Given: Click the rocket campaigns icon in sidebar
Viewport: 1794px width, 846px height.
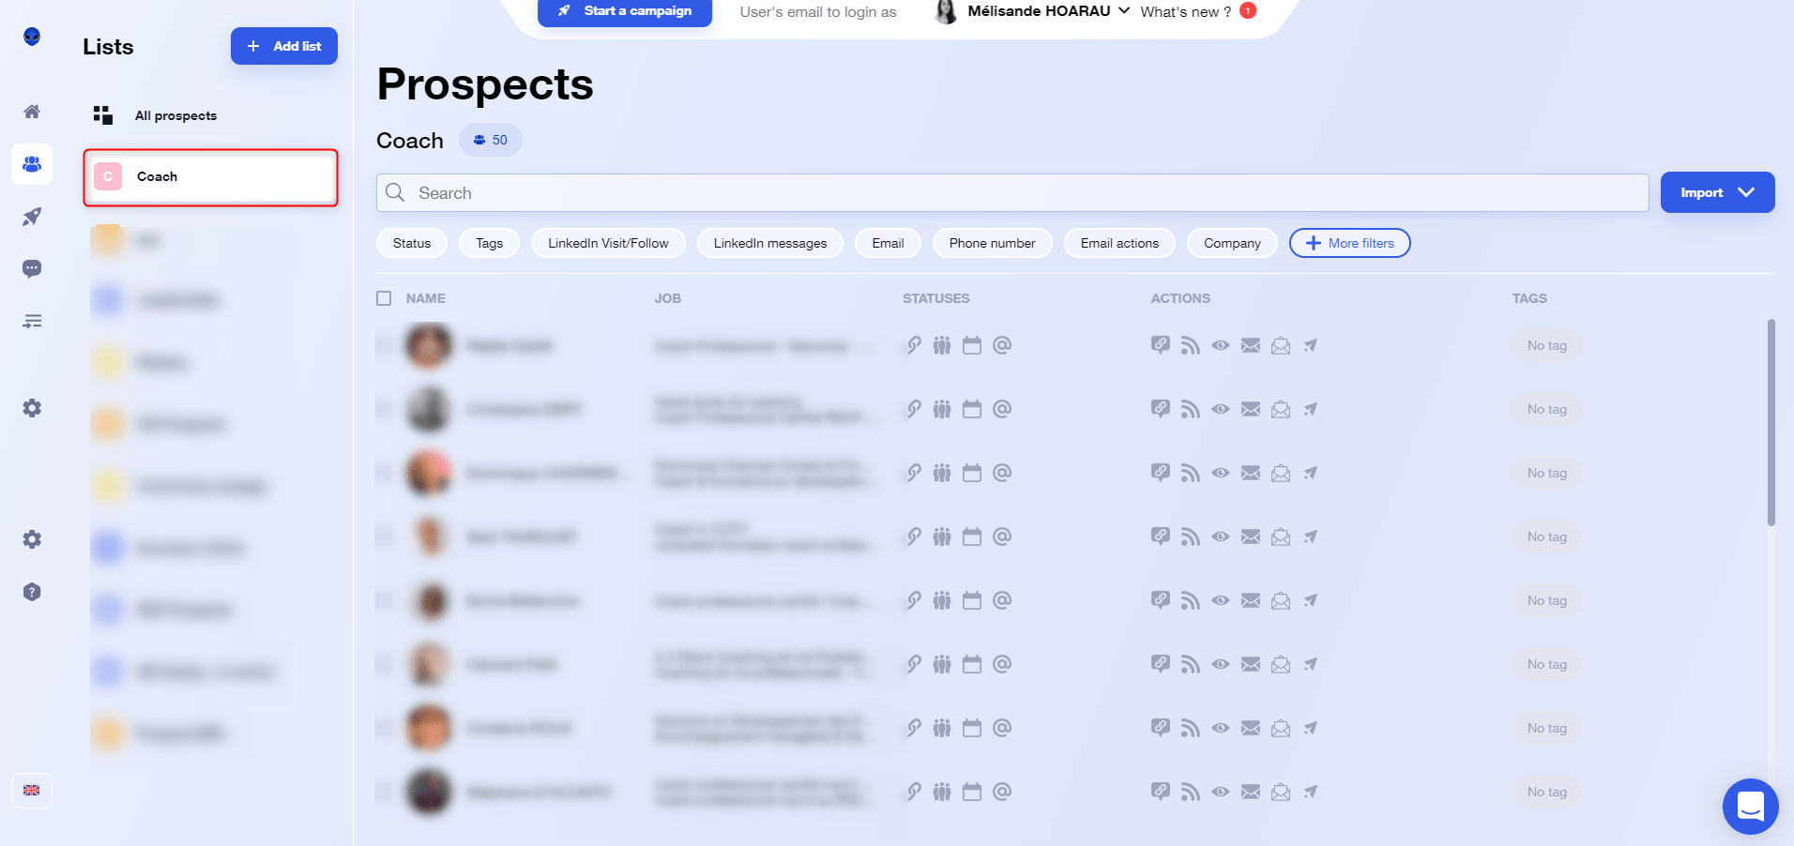Looking at the screenshot, I should click(x=32, y=217).
